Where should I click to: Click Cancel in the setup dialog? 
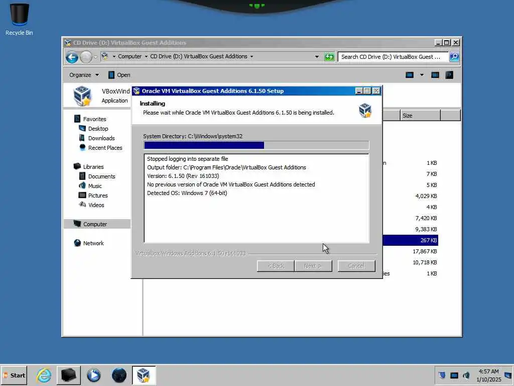point(356,266)
